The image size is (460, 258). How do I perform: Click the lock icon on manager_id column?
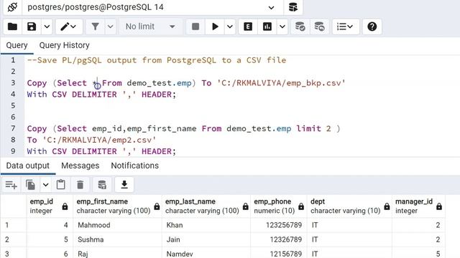pyautogui.click(x=439, y=206)
